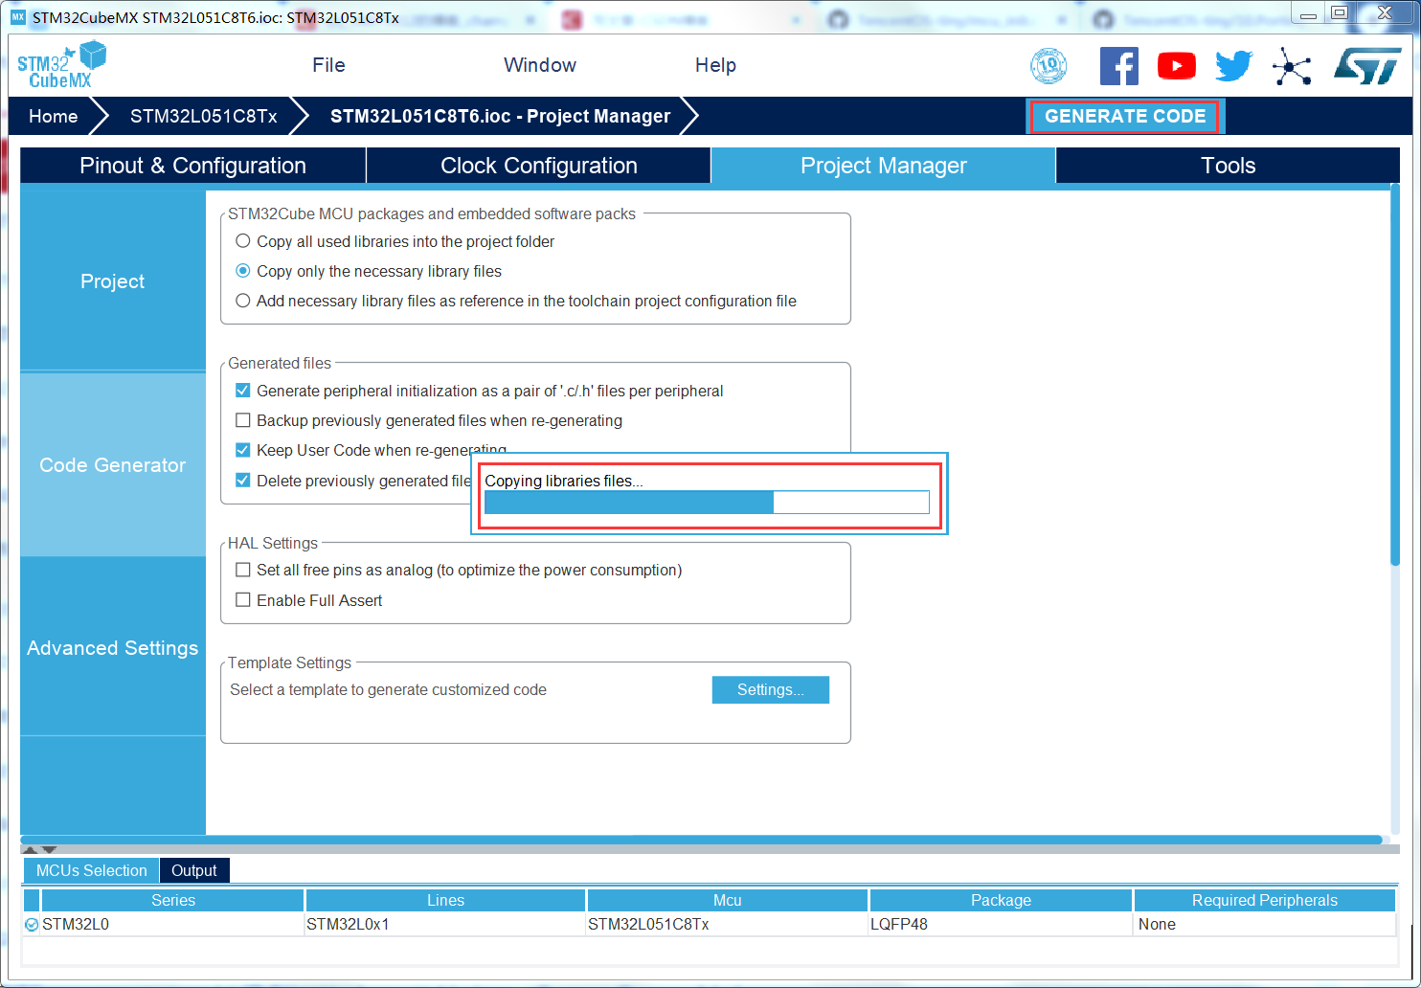The image size is (1421, 988).
Task: Go to Home breadcrumb
Action: (x=54, y=116)
